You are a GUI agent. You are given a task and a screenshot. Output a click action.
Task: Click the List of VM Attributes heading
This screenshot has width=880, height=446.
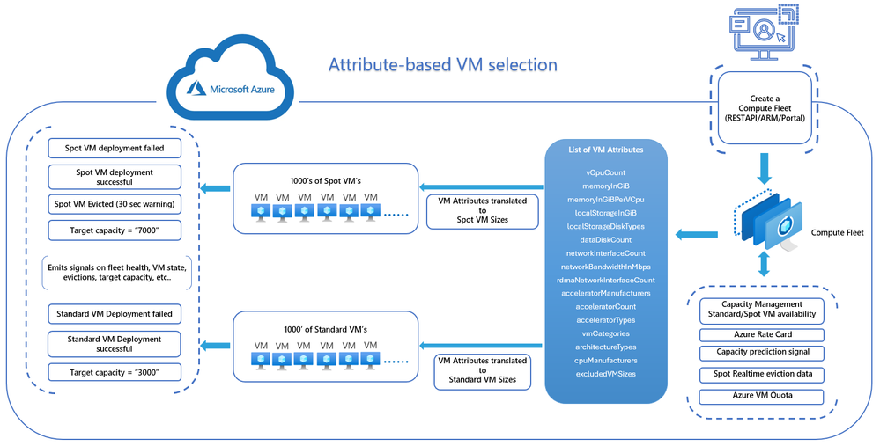point(606,150)
